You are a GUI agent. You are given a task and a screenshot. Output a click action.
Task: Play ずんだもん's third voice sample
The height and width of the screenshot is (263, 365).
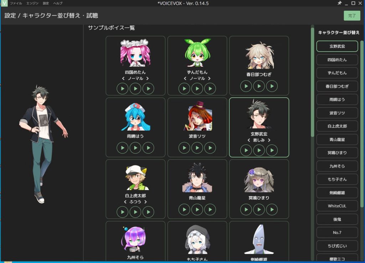click(210, 89)
